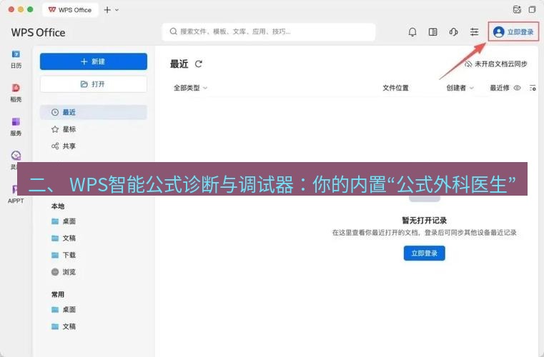This screenshot has width=544, height=357.
Task: Click the 文件位置 column header
Action: coord(395,88)
